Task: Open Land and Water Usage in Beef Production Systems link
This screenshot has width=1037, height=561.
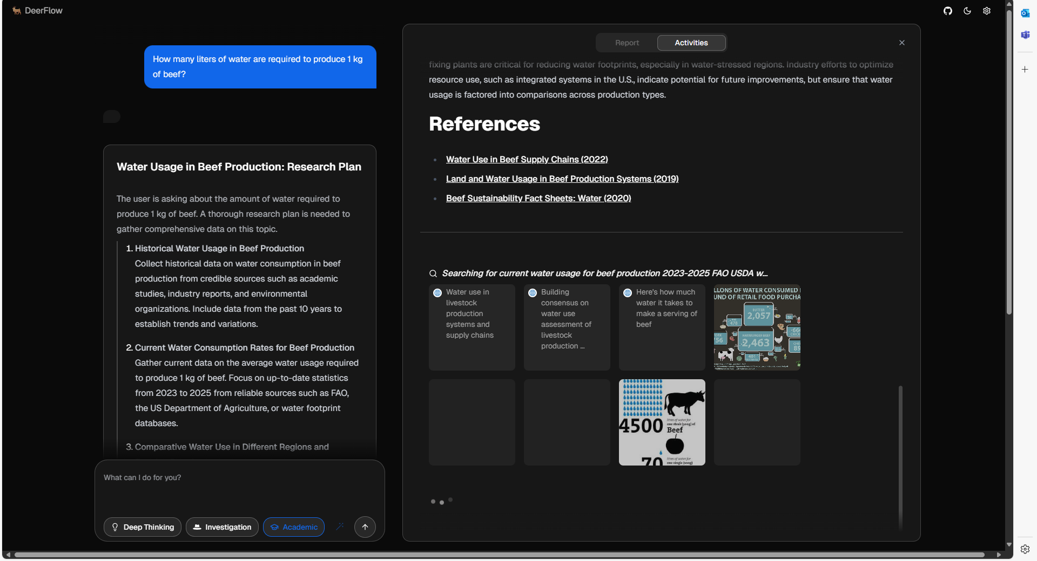Action: click(x=562, y=179)
